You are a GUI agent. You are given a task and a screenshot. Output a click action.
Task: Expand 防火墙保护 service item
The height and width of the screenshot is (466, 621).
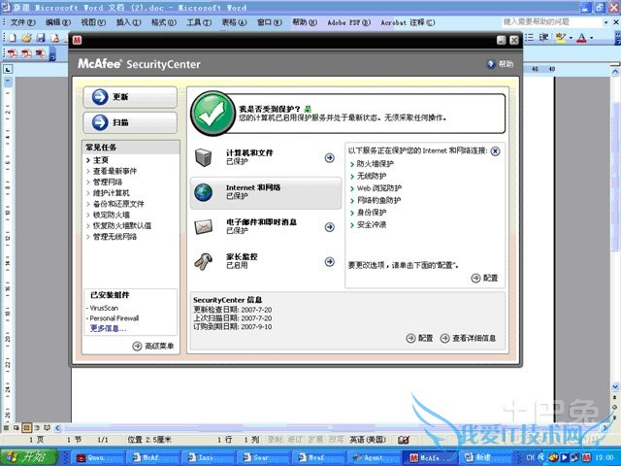[372, 164]
